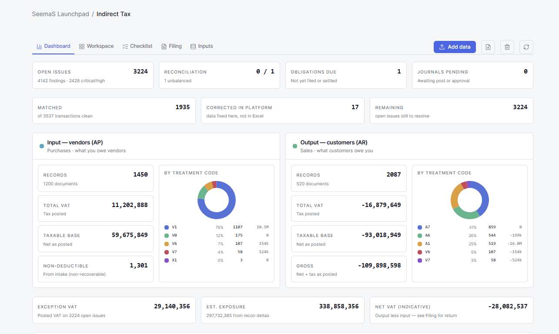559x334 pixels.
Task: Open the Obligations Due card
Action: (346, 75)
